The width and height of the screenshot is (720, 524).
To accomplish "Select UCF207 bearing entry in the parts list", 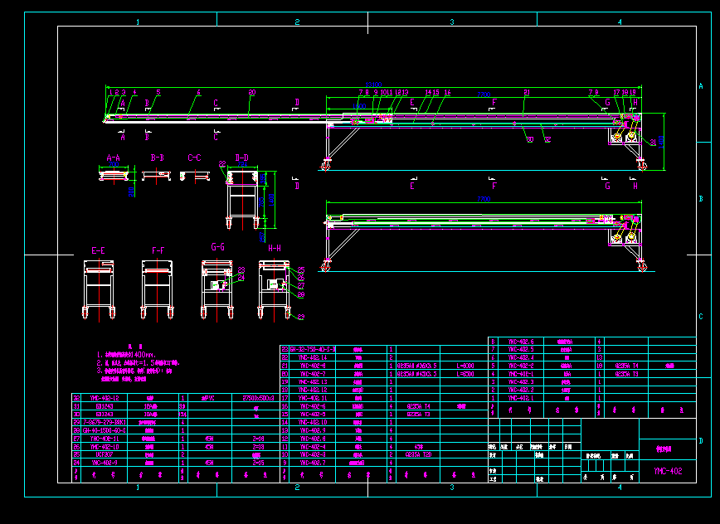I will point(105,454).
